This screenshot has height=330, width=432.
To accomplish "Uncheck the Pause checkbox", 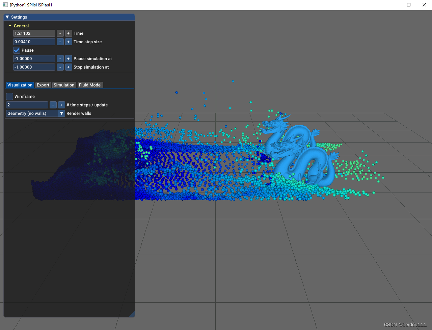I will click(17, 50).
